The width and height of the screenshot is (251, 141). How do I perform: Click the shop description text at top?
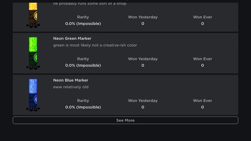coord(90,4)
